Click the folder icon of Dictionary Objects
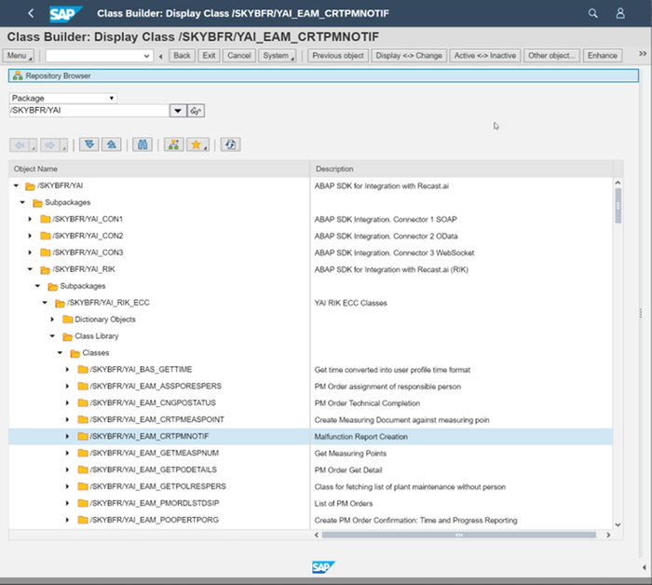The image size is (652, 585). [67, 319]
